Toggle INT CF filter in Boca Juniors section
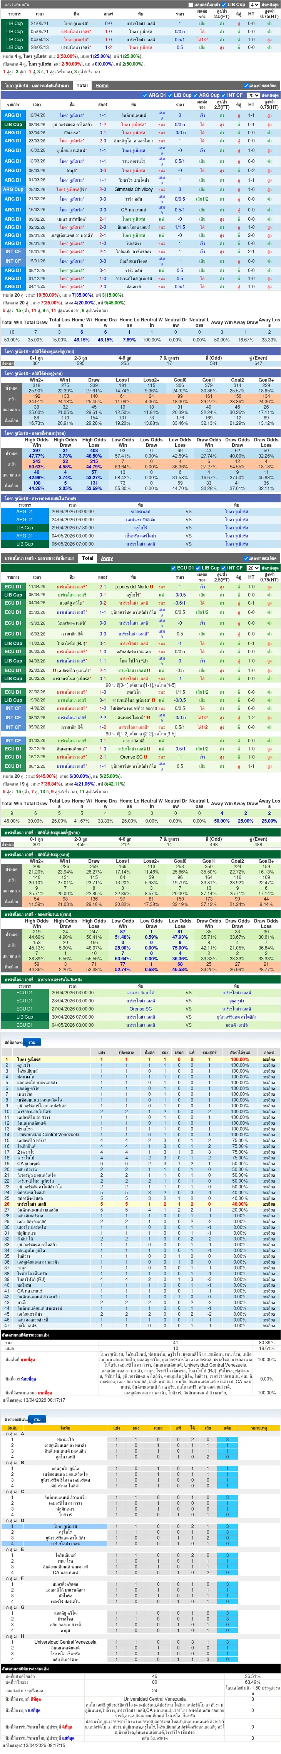This screenshot has height=1754, width=281. click(x=223, y=95)
